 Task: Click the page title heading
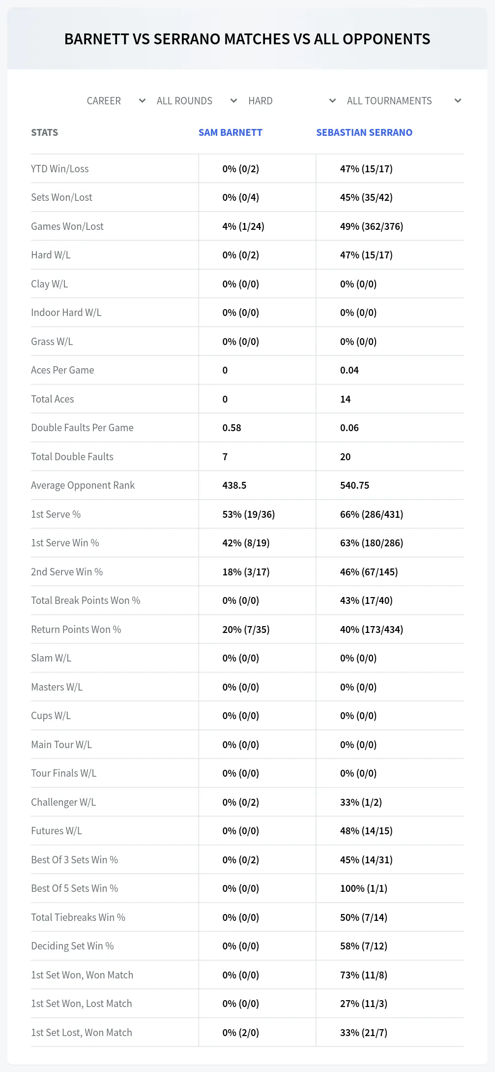247,39
